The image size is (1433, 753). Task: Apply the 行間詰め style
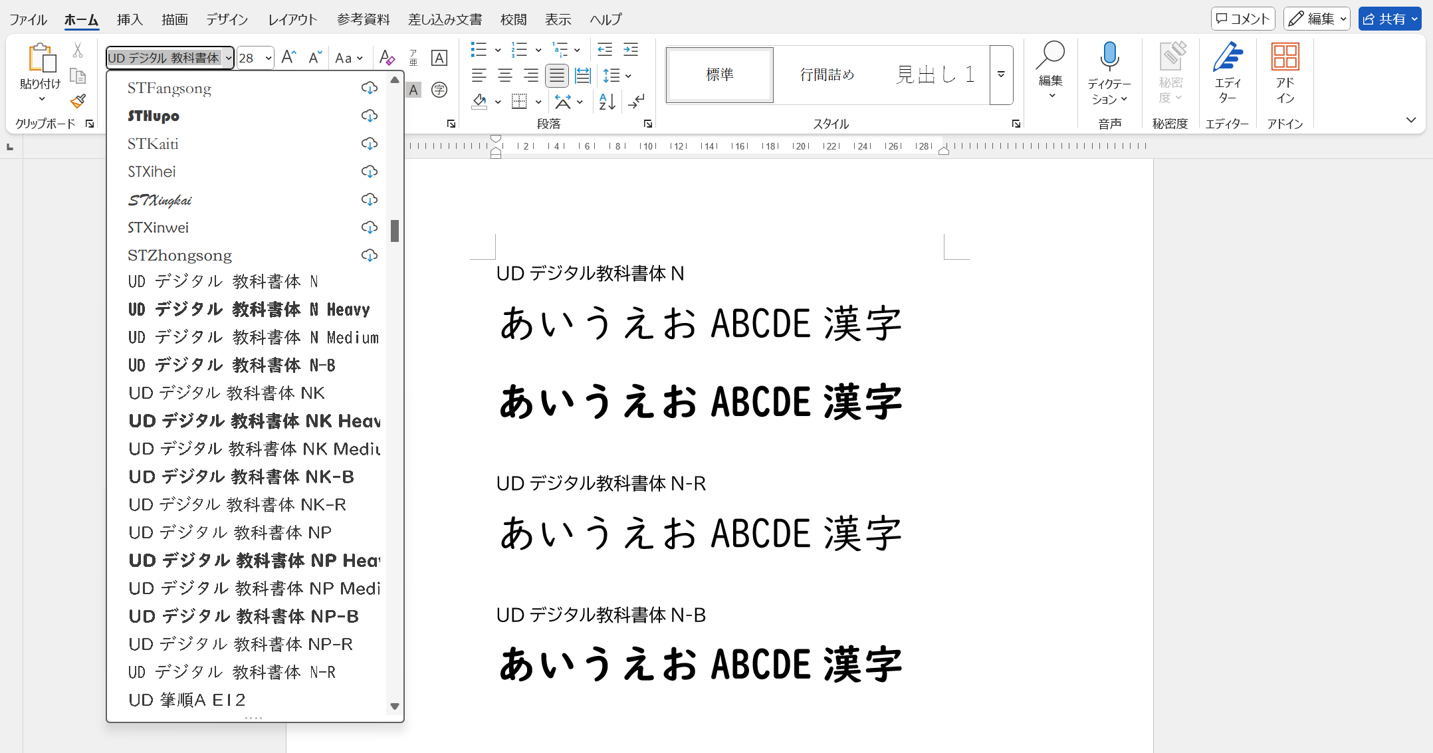coord(827,74)
